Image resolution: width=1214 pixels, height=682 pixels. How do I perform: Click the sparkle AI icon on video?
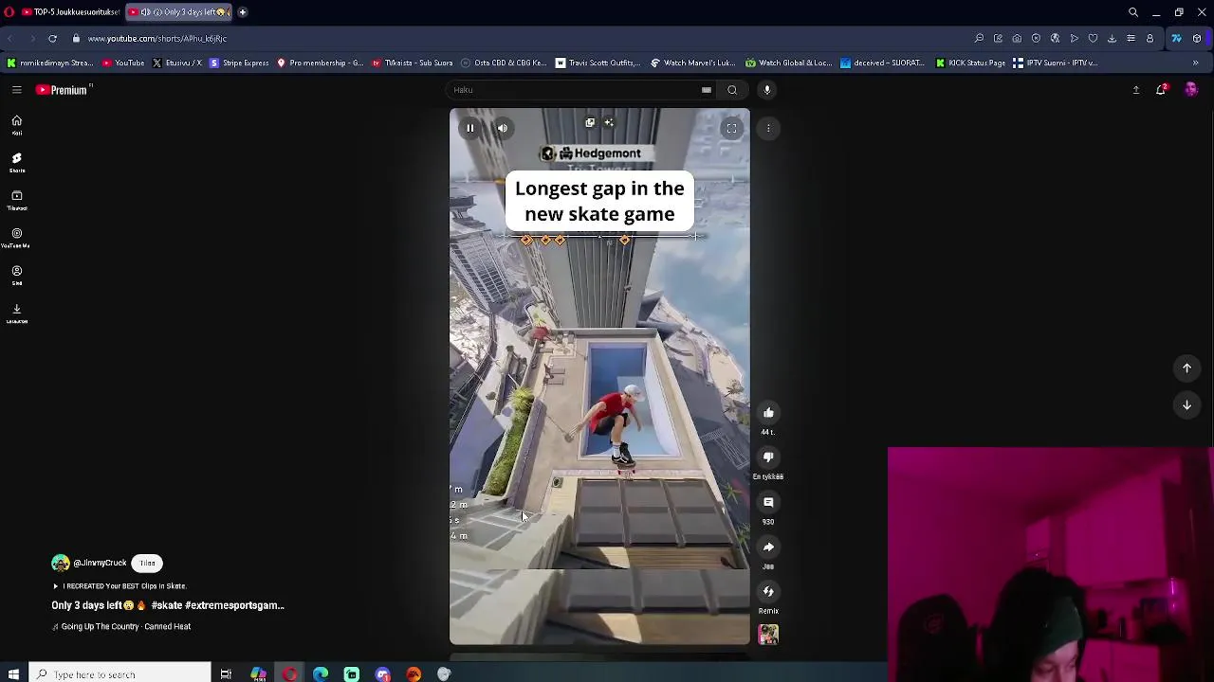point(609,122)
